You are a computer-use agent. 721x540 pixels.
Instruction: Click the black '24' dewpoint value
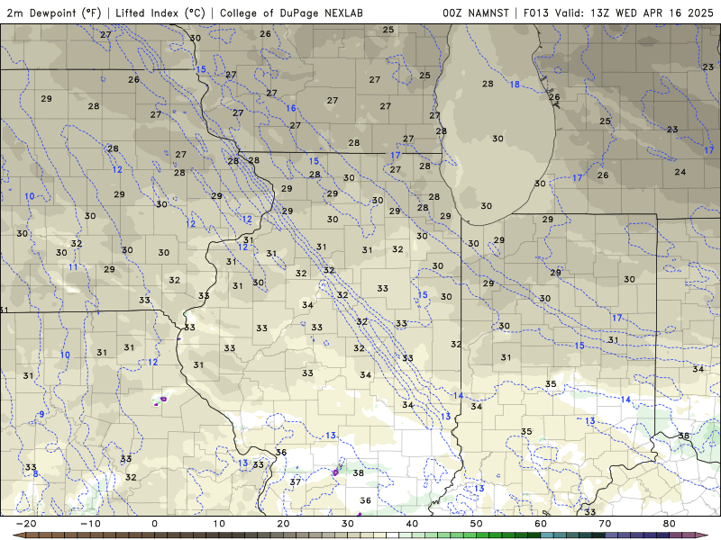680,172
